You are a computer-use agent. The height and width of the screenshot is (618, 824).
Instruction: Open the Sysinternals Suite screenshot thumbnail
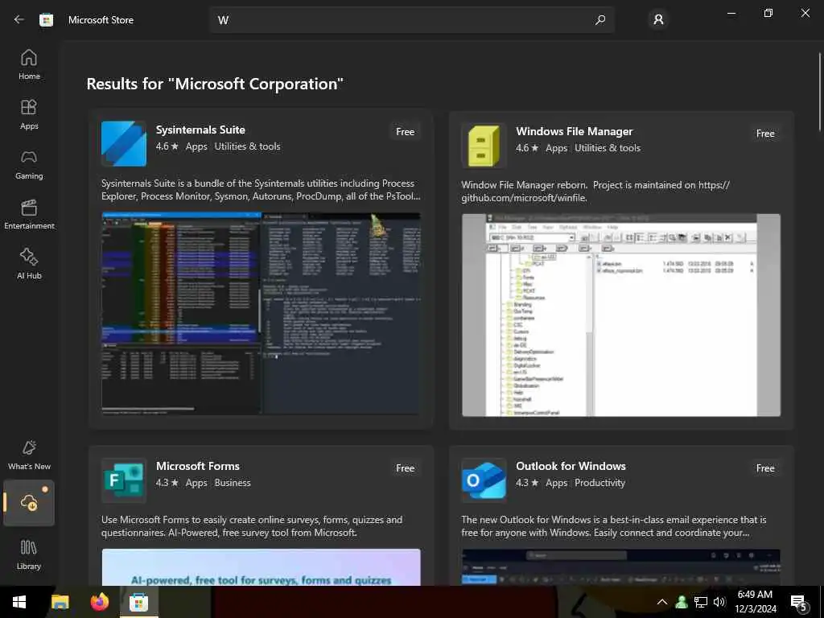[261, 314]
